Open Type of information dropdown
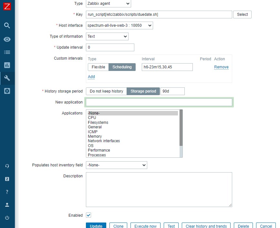This screenshot has height=228, width=280. 107,36
